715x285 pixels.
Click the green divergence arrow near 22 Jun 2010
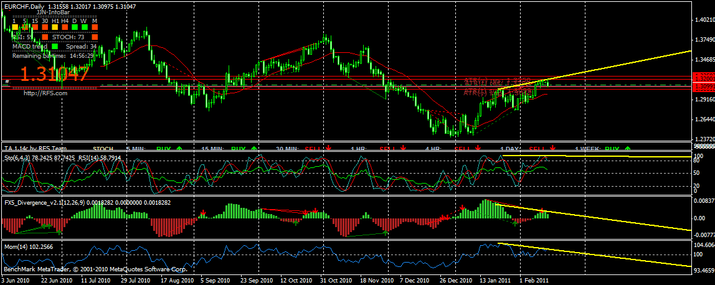(x=59, y=231)
